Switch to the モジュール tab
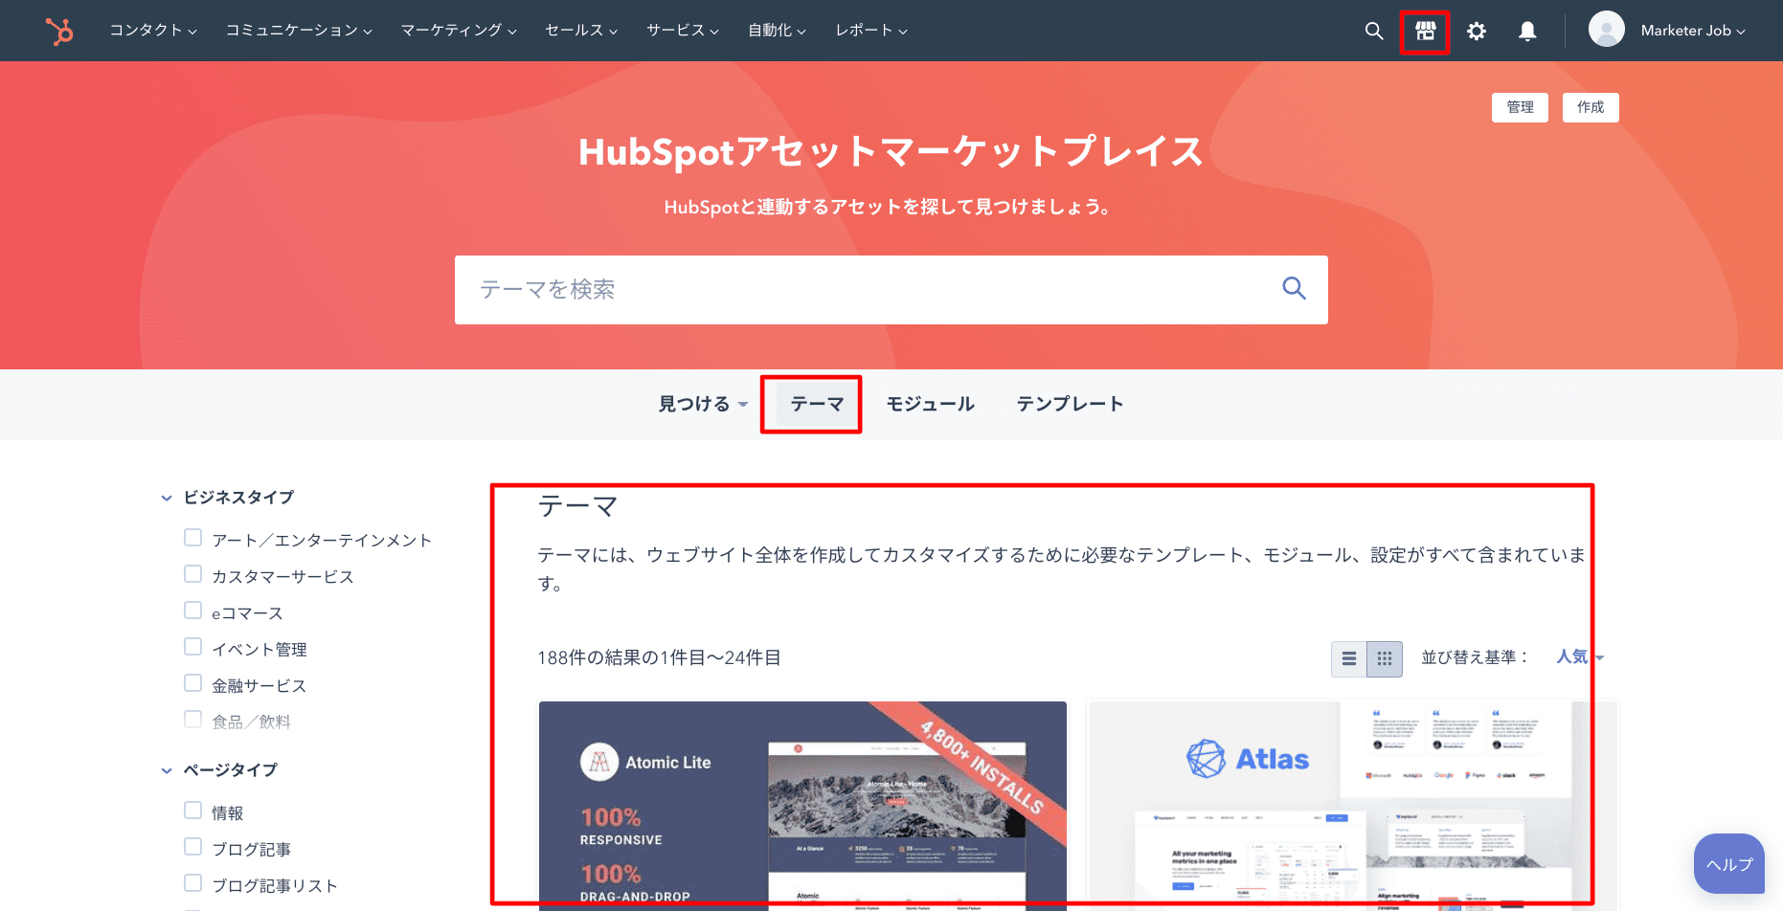The width and height of the screenshot is (1783, 911). (930, 404)
